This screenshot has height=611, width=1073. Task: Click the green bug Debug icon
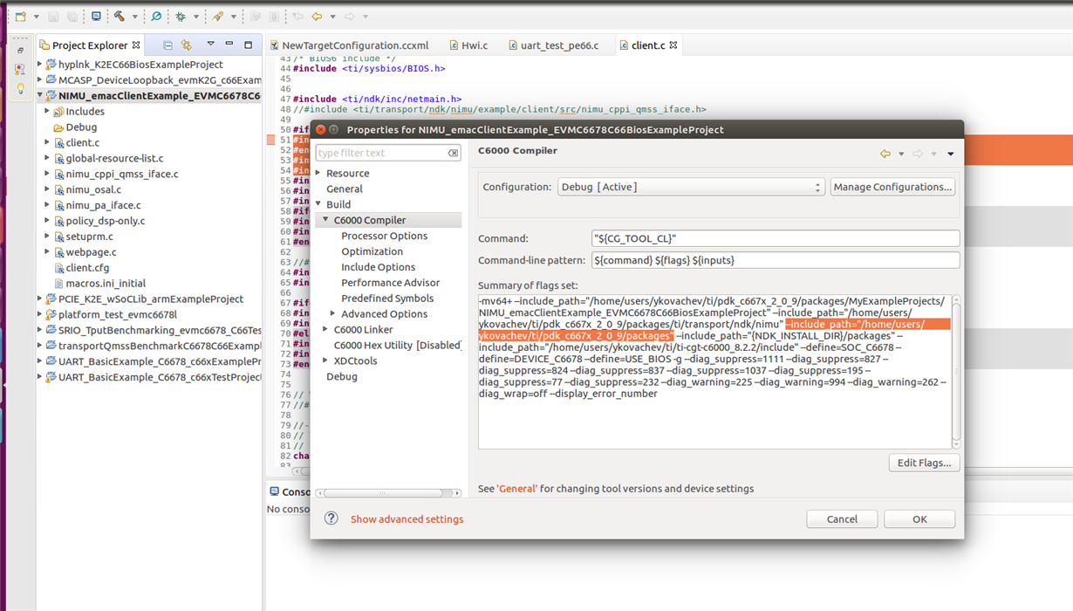181,17
